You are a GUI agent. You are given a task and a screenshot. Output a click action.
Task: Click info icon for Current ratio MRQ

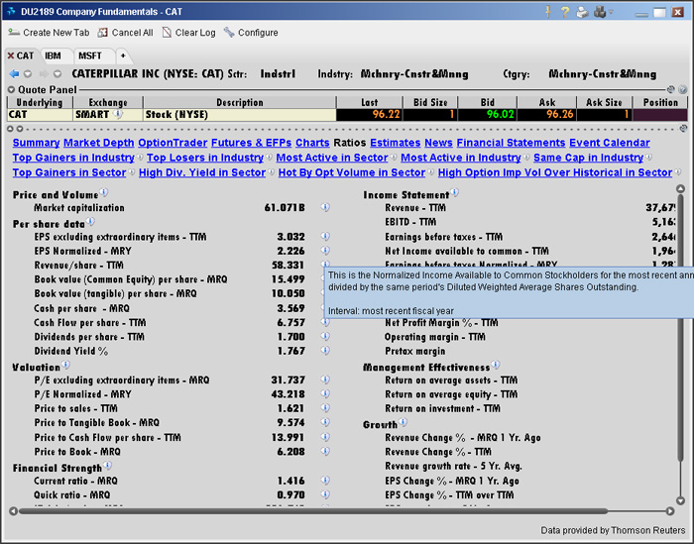coord(325,480)
